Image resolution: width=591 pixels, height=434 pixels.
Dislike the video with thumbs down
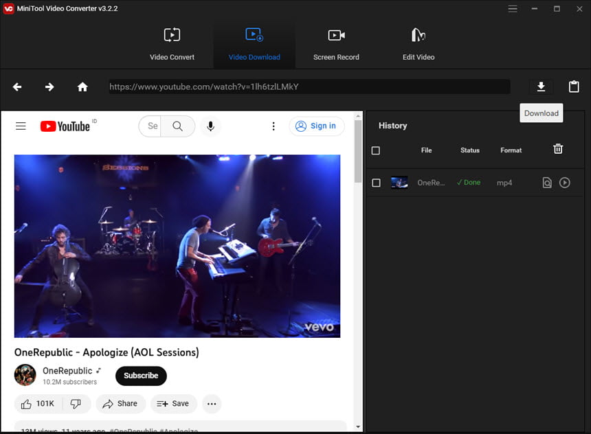pyautogui.click(x=76, y=404)
